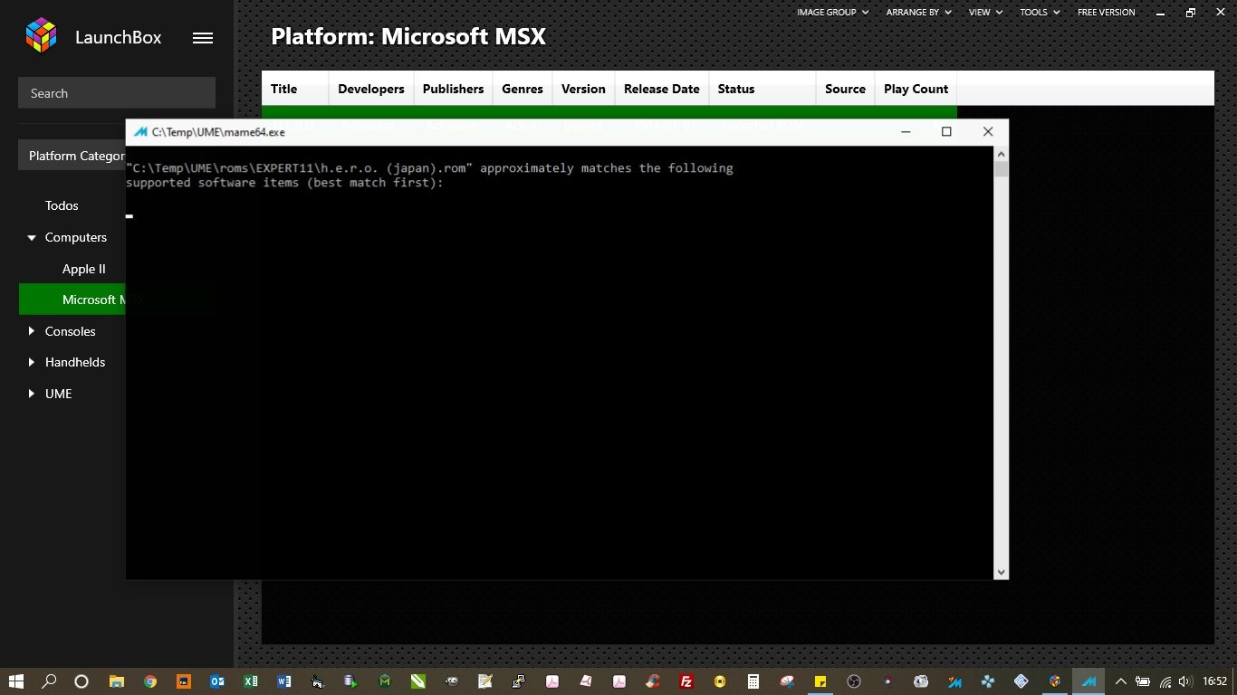Open the Image Group dropdown
Screen dimensions: 1237x695
pos(832,13)
